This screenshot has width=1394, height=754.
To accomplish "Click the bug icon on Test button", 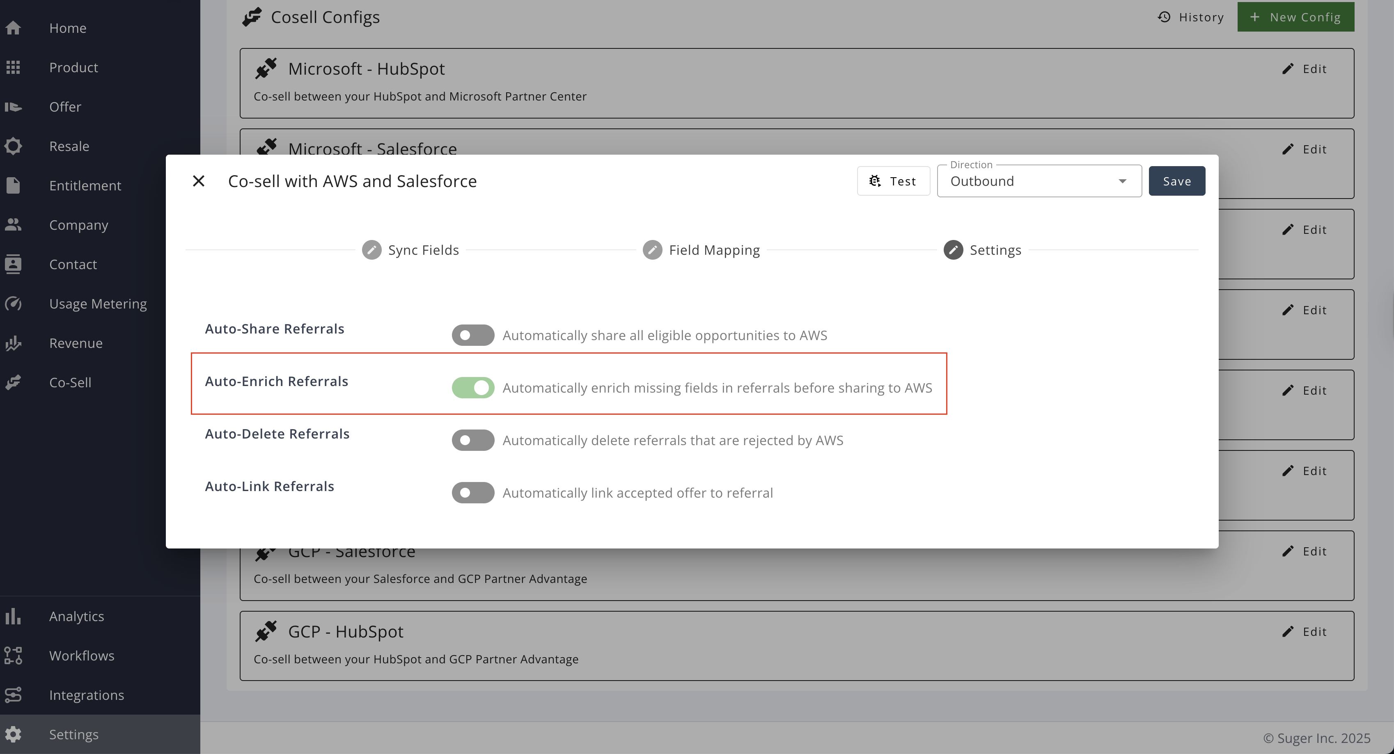I will (874, 181).
